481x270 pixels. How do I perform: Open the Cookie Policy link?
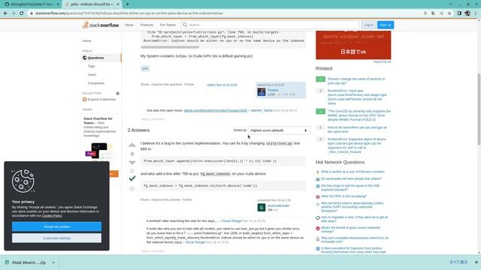click(x=52, y=216)
